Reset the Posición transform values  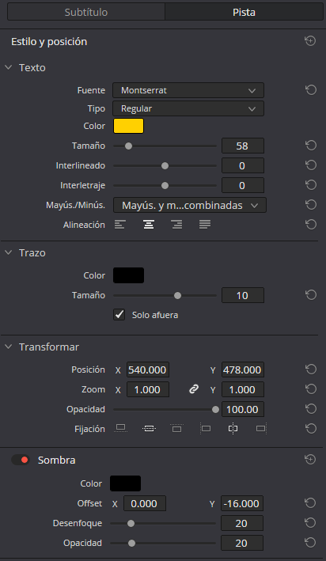[311, 370]
